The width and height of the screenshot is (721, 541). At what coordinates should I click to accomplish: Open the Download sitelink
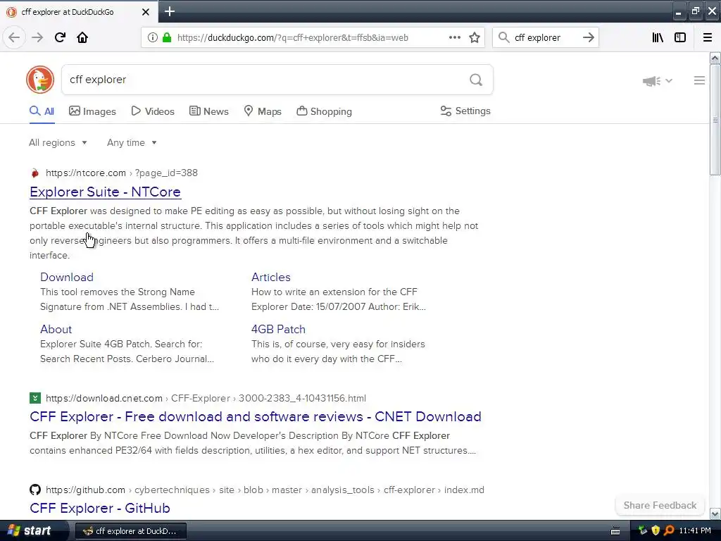67,277
